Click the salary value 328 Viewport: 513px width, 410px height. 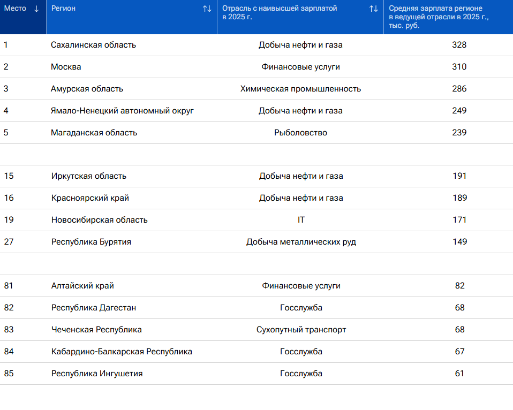click(x=459, y=45)
